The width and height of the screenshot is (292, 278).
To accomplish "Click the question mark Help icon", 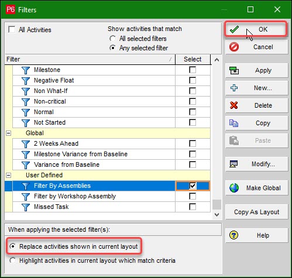I will [233, 235].
